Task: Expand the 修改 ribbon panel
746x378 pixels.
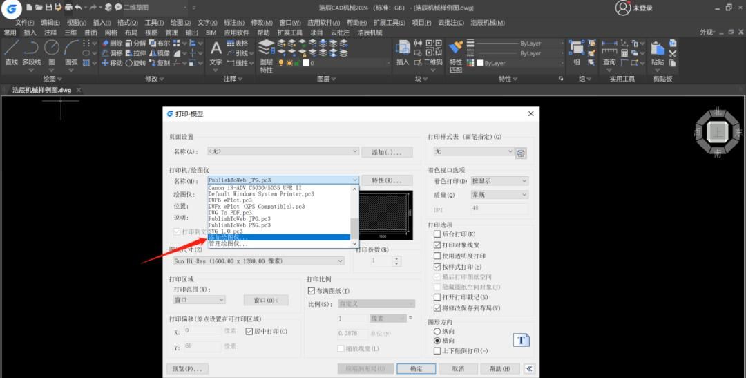Action: (155, 79)
